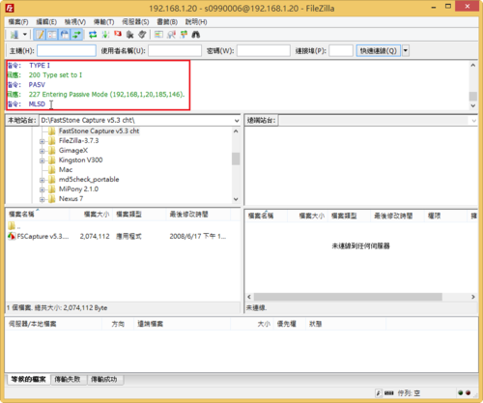This screenshot has height=403, width=483.
Task: Open the first menu, labelled (F)
Action: coord(18,22)
